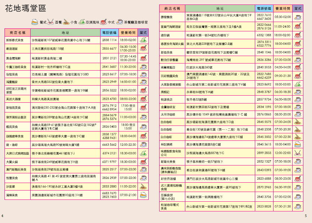Click the opening hours 16:00-01:00
The image size is (312, 223).
pyautogui.click(x=128, y=82)
